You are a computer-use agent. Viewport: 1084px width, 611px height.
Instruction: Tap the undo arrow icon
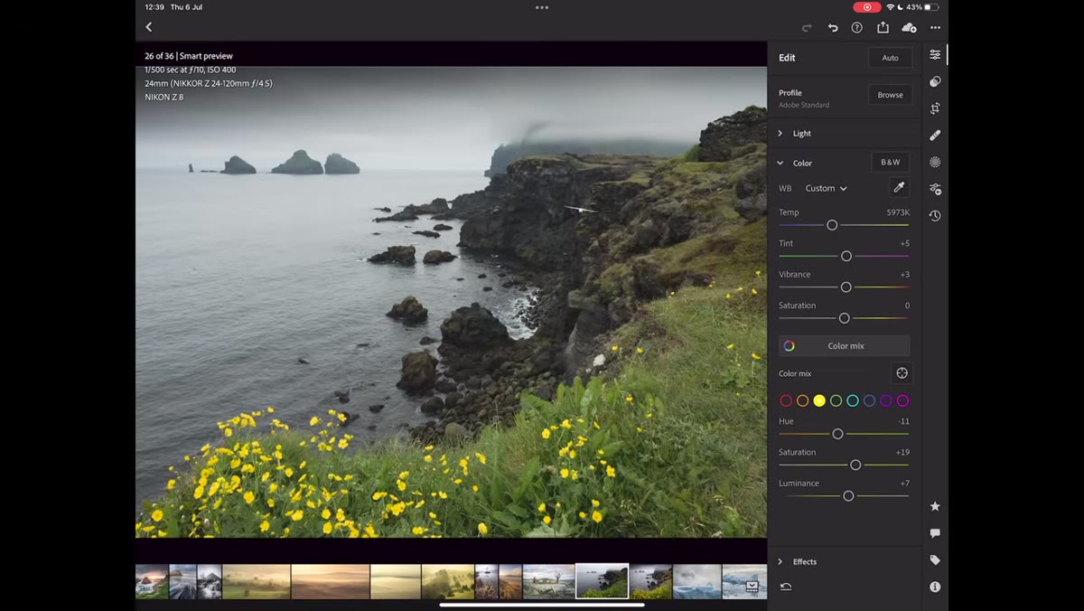point(832,28)
